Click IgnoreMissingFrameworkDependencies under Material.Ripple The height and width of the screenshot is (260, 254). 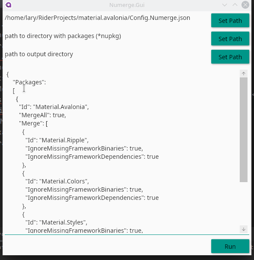coord(92,157)
